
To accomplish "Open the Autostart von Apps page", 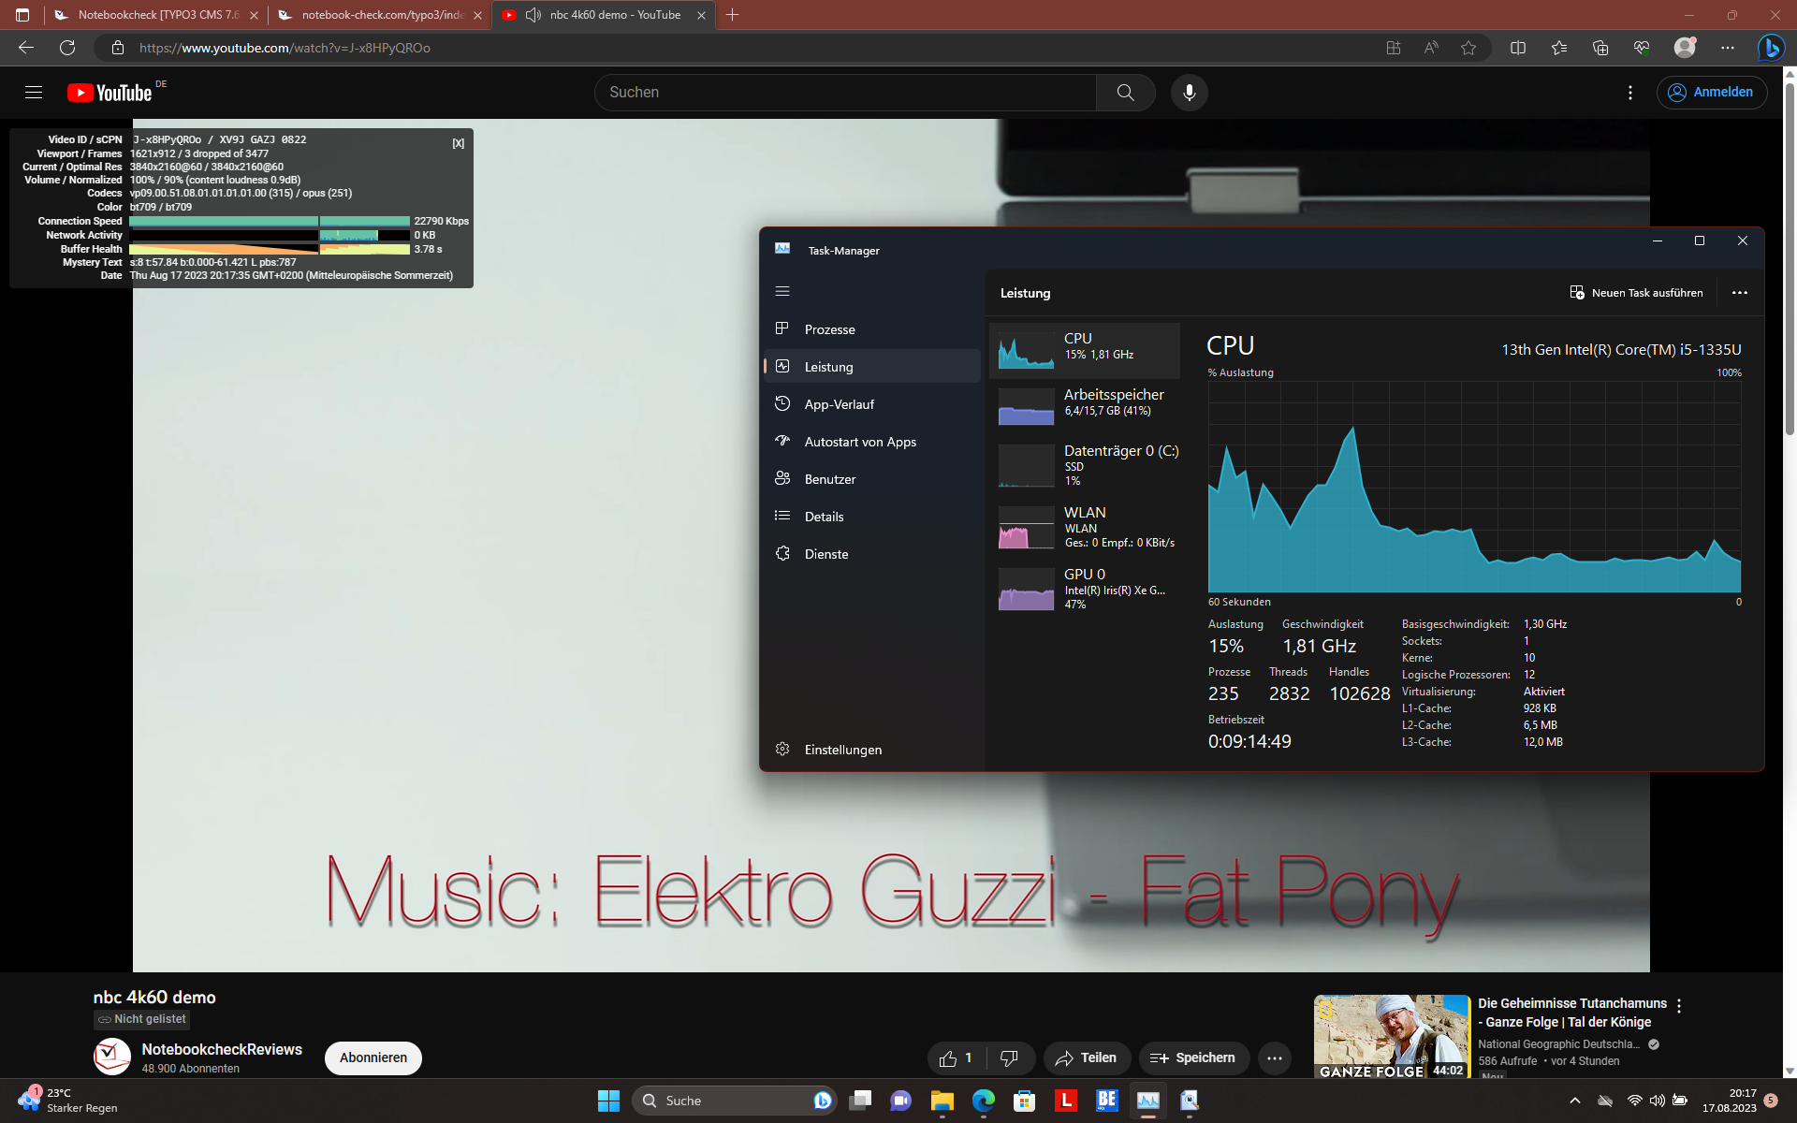I will tap(859, 442).
